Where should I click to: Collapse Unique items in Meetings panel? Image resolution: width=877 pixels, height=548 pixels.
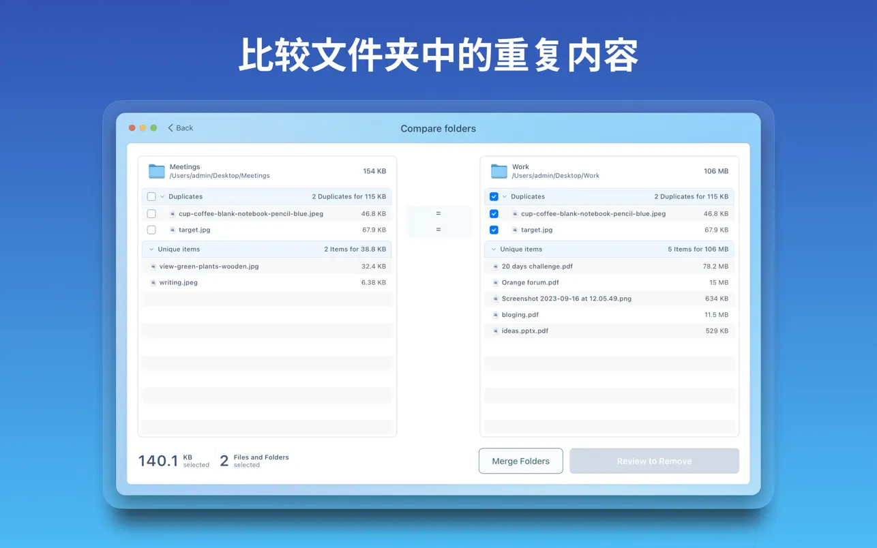[x=151, y=249]
